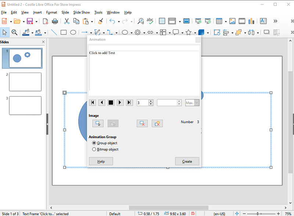
Task: Click the Create button
Action: [187, 161]
